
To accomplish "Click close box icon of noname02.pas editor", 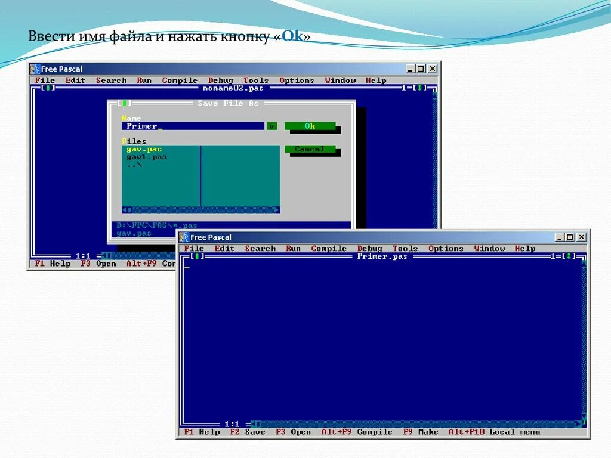I will 48,88.
